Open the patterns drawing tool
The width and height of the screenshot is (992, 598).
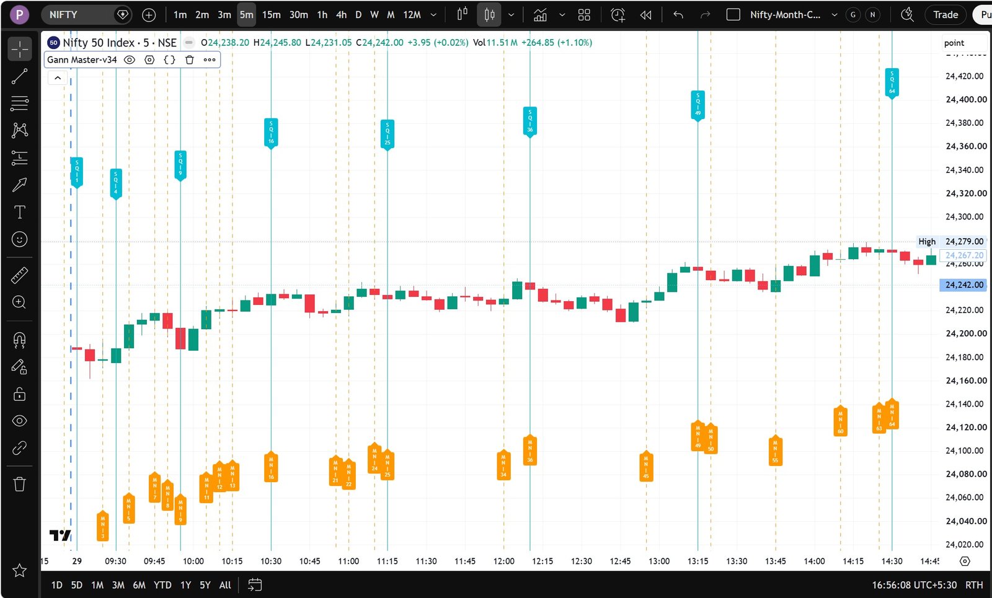pyautogui.click(x=20, y=130)
